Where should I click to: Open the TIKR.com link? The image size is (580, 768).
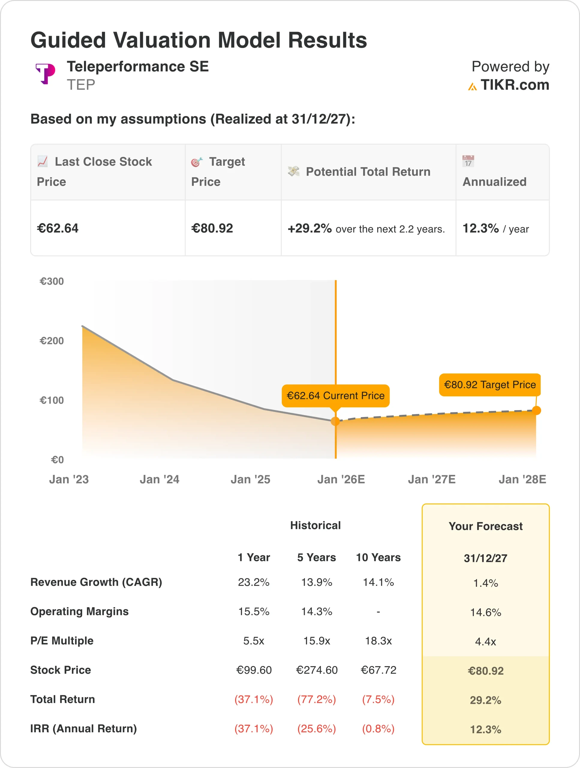515,85
